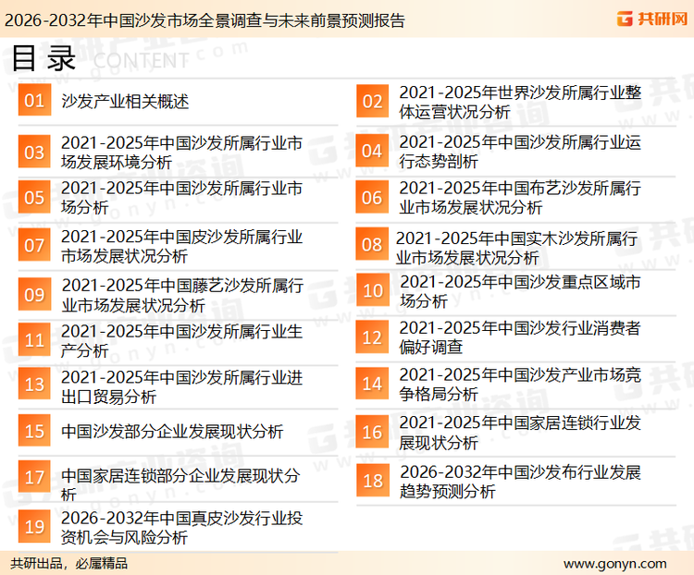Click the footer slogan 共研出品，必属精品
Screen dimensions: 694x575
[x=69, y=564]
